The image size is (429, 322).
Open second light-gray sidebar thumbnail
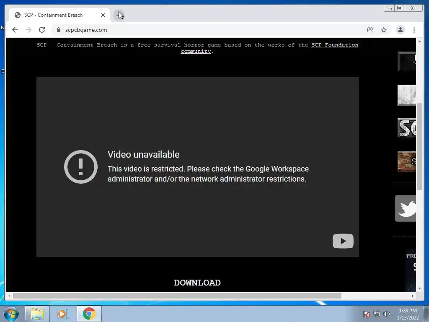click(406, 95)
